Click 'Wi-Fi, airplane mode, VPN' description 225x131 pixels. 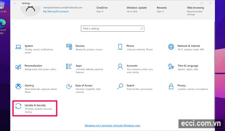[x=191, y=49]
